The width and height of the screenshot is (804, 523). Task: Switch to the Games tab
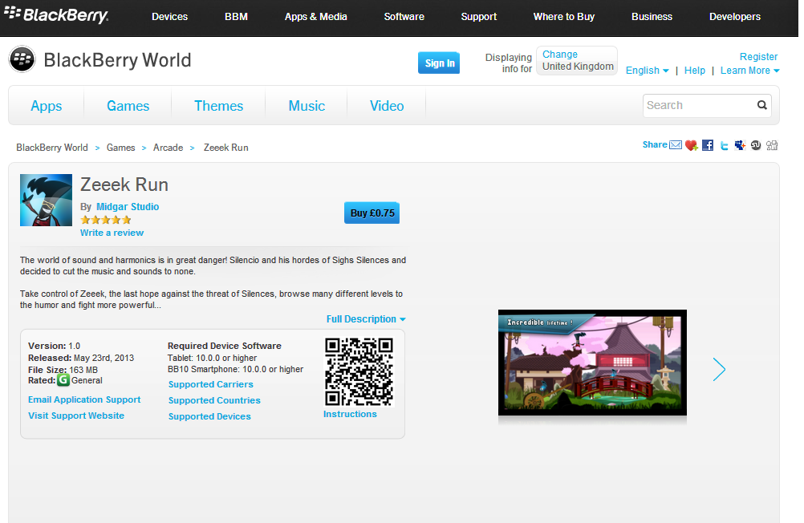pos(128,106)
